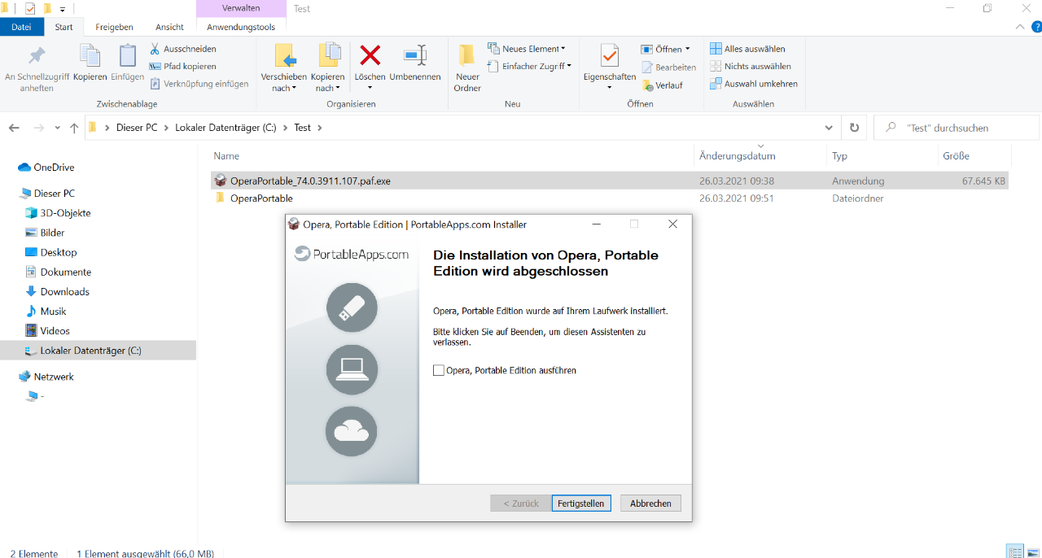Open Desktop in the navigation pane

pos(59,252)
